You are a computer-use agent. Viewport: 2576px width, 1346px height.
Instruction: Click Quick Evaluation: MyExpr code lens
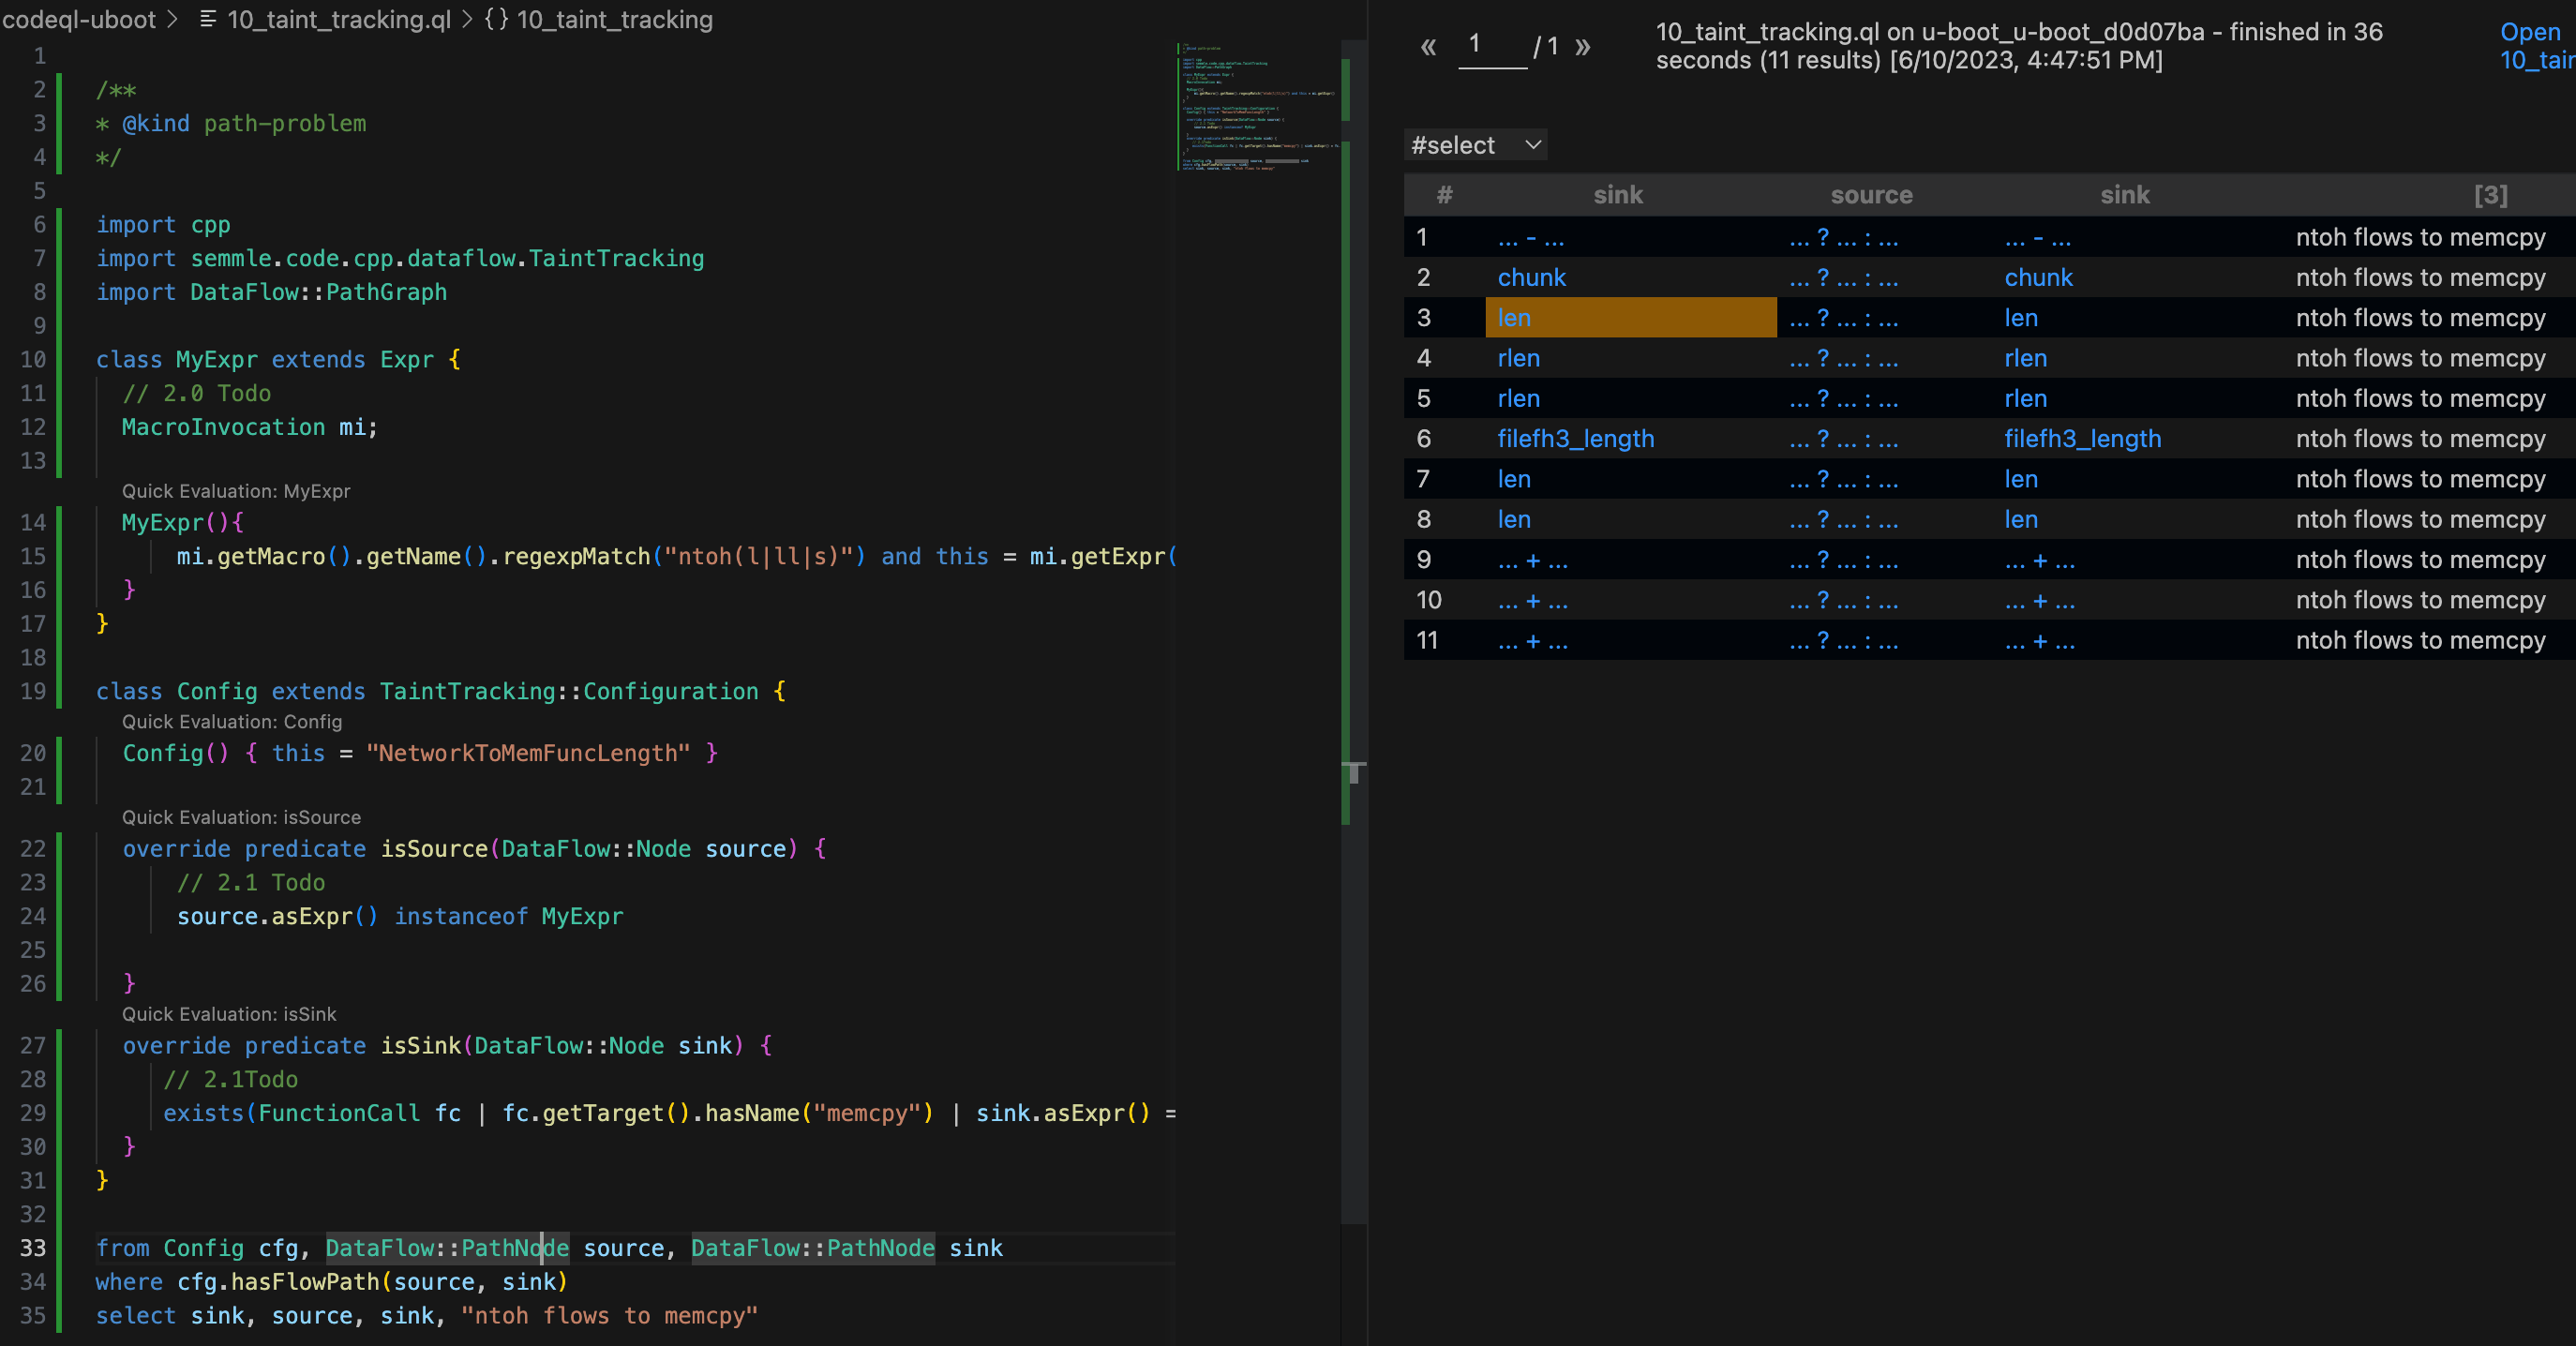tap(236, 491)
